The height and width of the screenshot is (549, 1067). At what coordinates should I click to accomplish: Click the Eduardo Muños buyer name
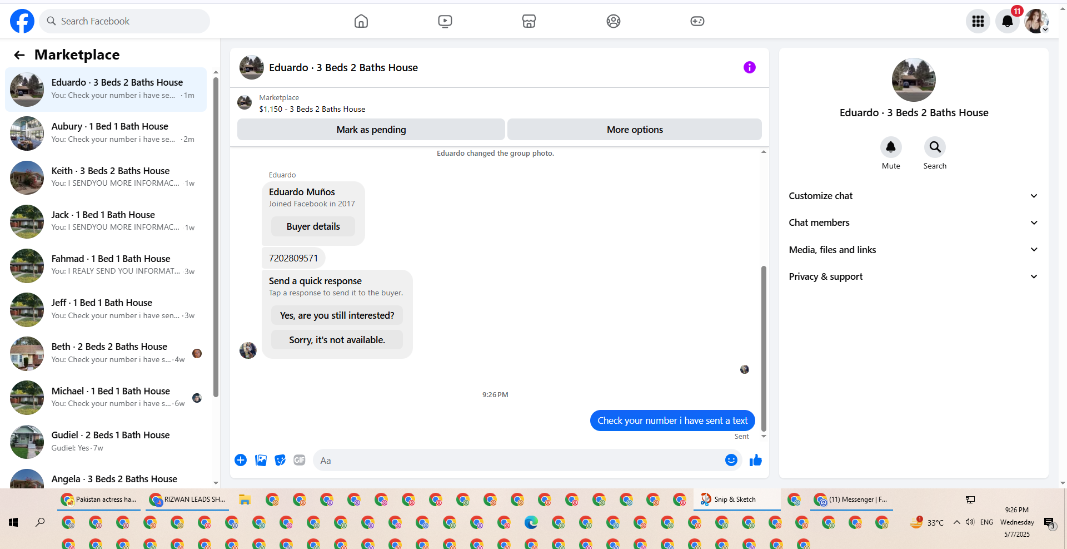(x=302, y=192)
